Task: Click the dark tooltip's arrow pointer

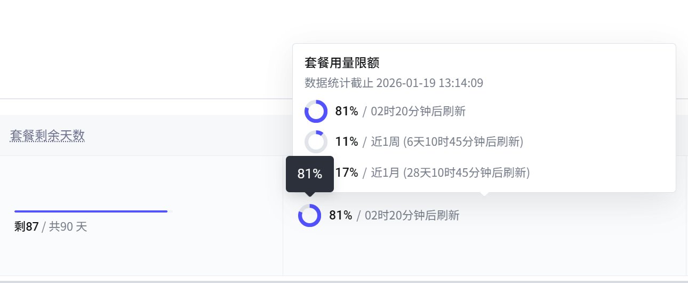Action: click(310, 194)
